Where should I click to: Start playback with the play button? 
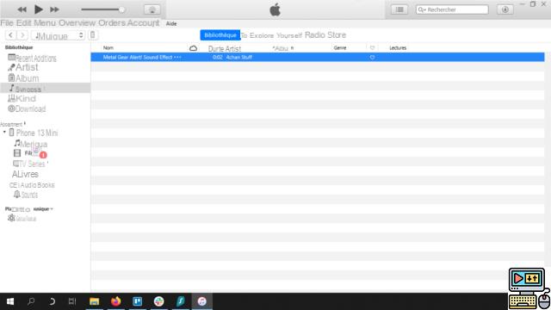coord(38,9)
